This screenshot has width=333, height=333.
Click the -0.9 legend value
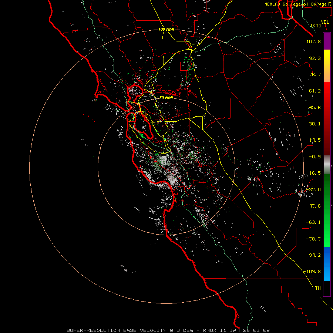coord(315,157)
